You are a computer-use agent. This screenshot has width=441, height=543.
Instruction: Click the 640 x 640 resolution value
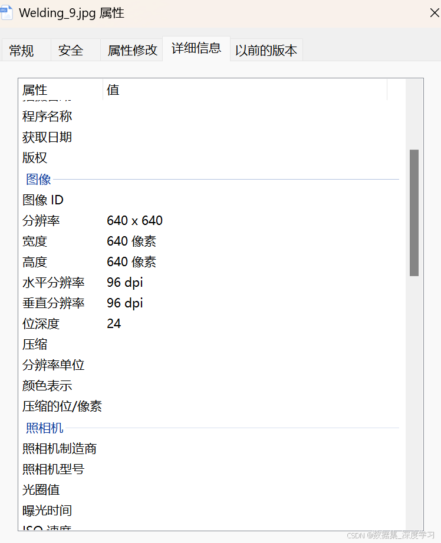[x=134, y=221]
